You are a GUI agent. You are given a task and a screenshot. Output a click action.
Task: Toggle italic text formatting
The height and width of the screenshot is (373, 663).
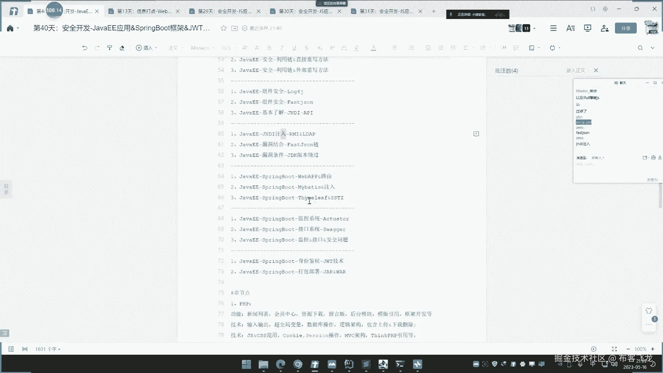(282, 48)
